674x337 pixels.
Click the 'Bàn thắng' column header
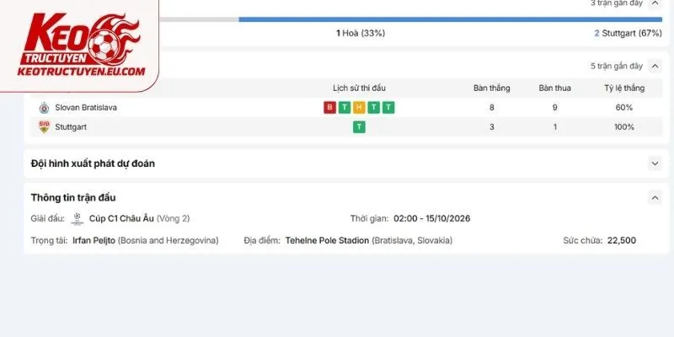492,88
